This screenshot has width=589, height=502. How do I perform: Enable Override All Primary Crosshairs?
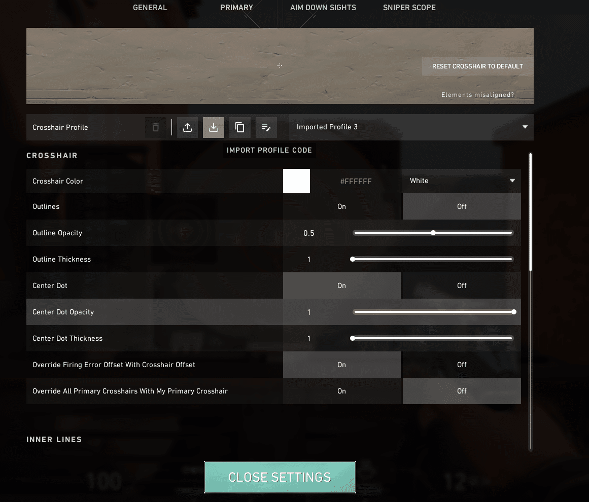click(341, 391)
